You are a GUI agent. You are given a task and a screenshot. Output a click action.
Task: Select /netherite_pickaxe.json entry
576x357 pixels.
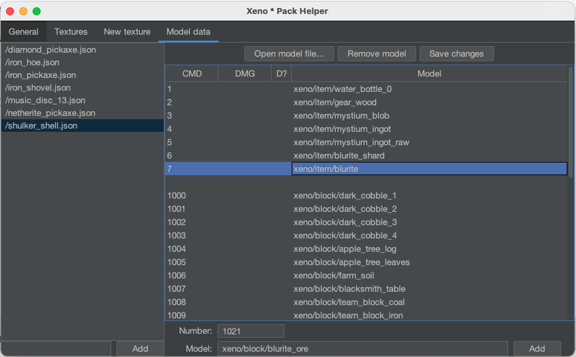(50, 113)
